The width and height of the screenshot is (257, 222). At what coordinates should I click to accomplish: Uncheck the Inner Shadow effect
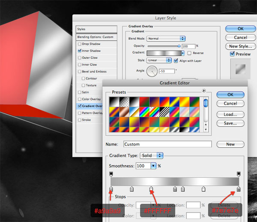(80, 51)
